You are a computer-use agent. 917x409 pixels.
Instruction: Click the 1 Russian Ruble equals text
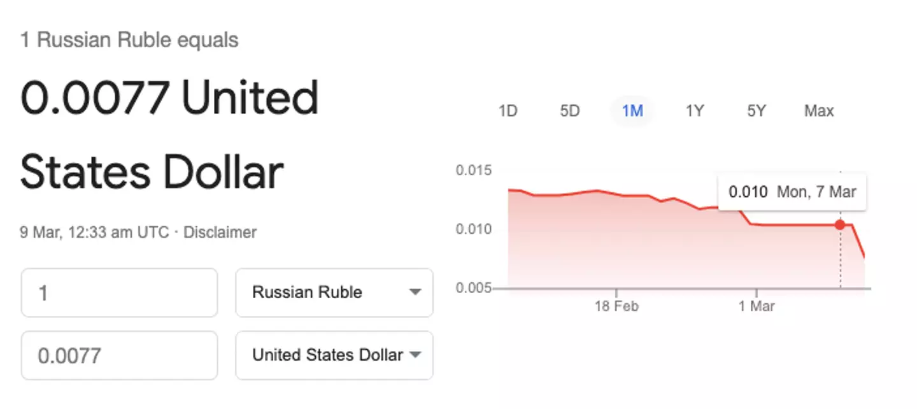point(129,40)
